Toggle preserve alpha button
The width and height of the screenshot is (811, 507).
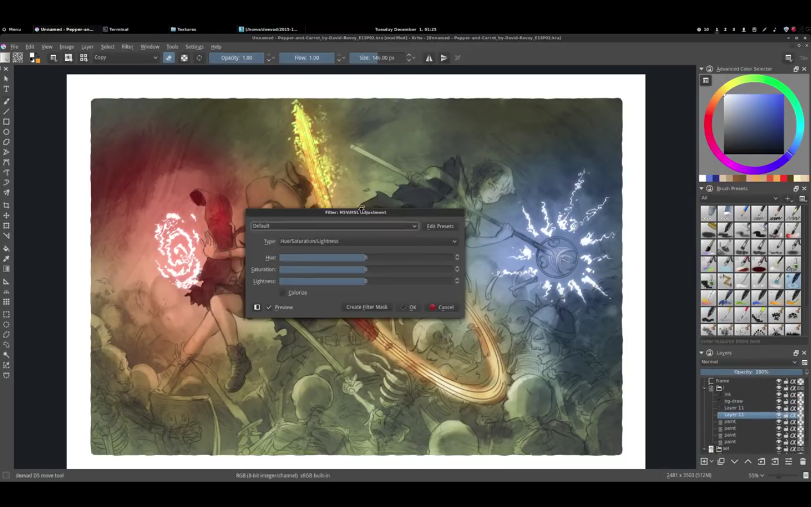(x=184, y=57)
